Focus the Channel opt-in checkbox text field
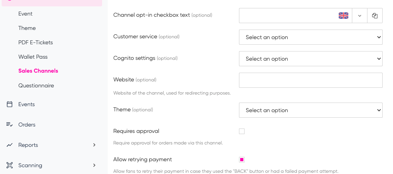 pos(288,16)
